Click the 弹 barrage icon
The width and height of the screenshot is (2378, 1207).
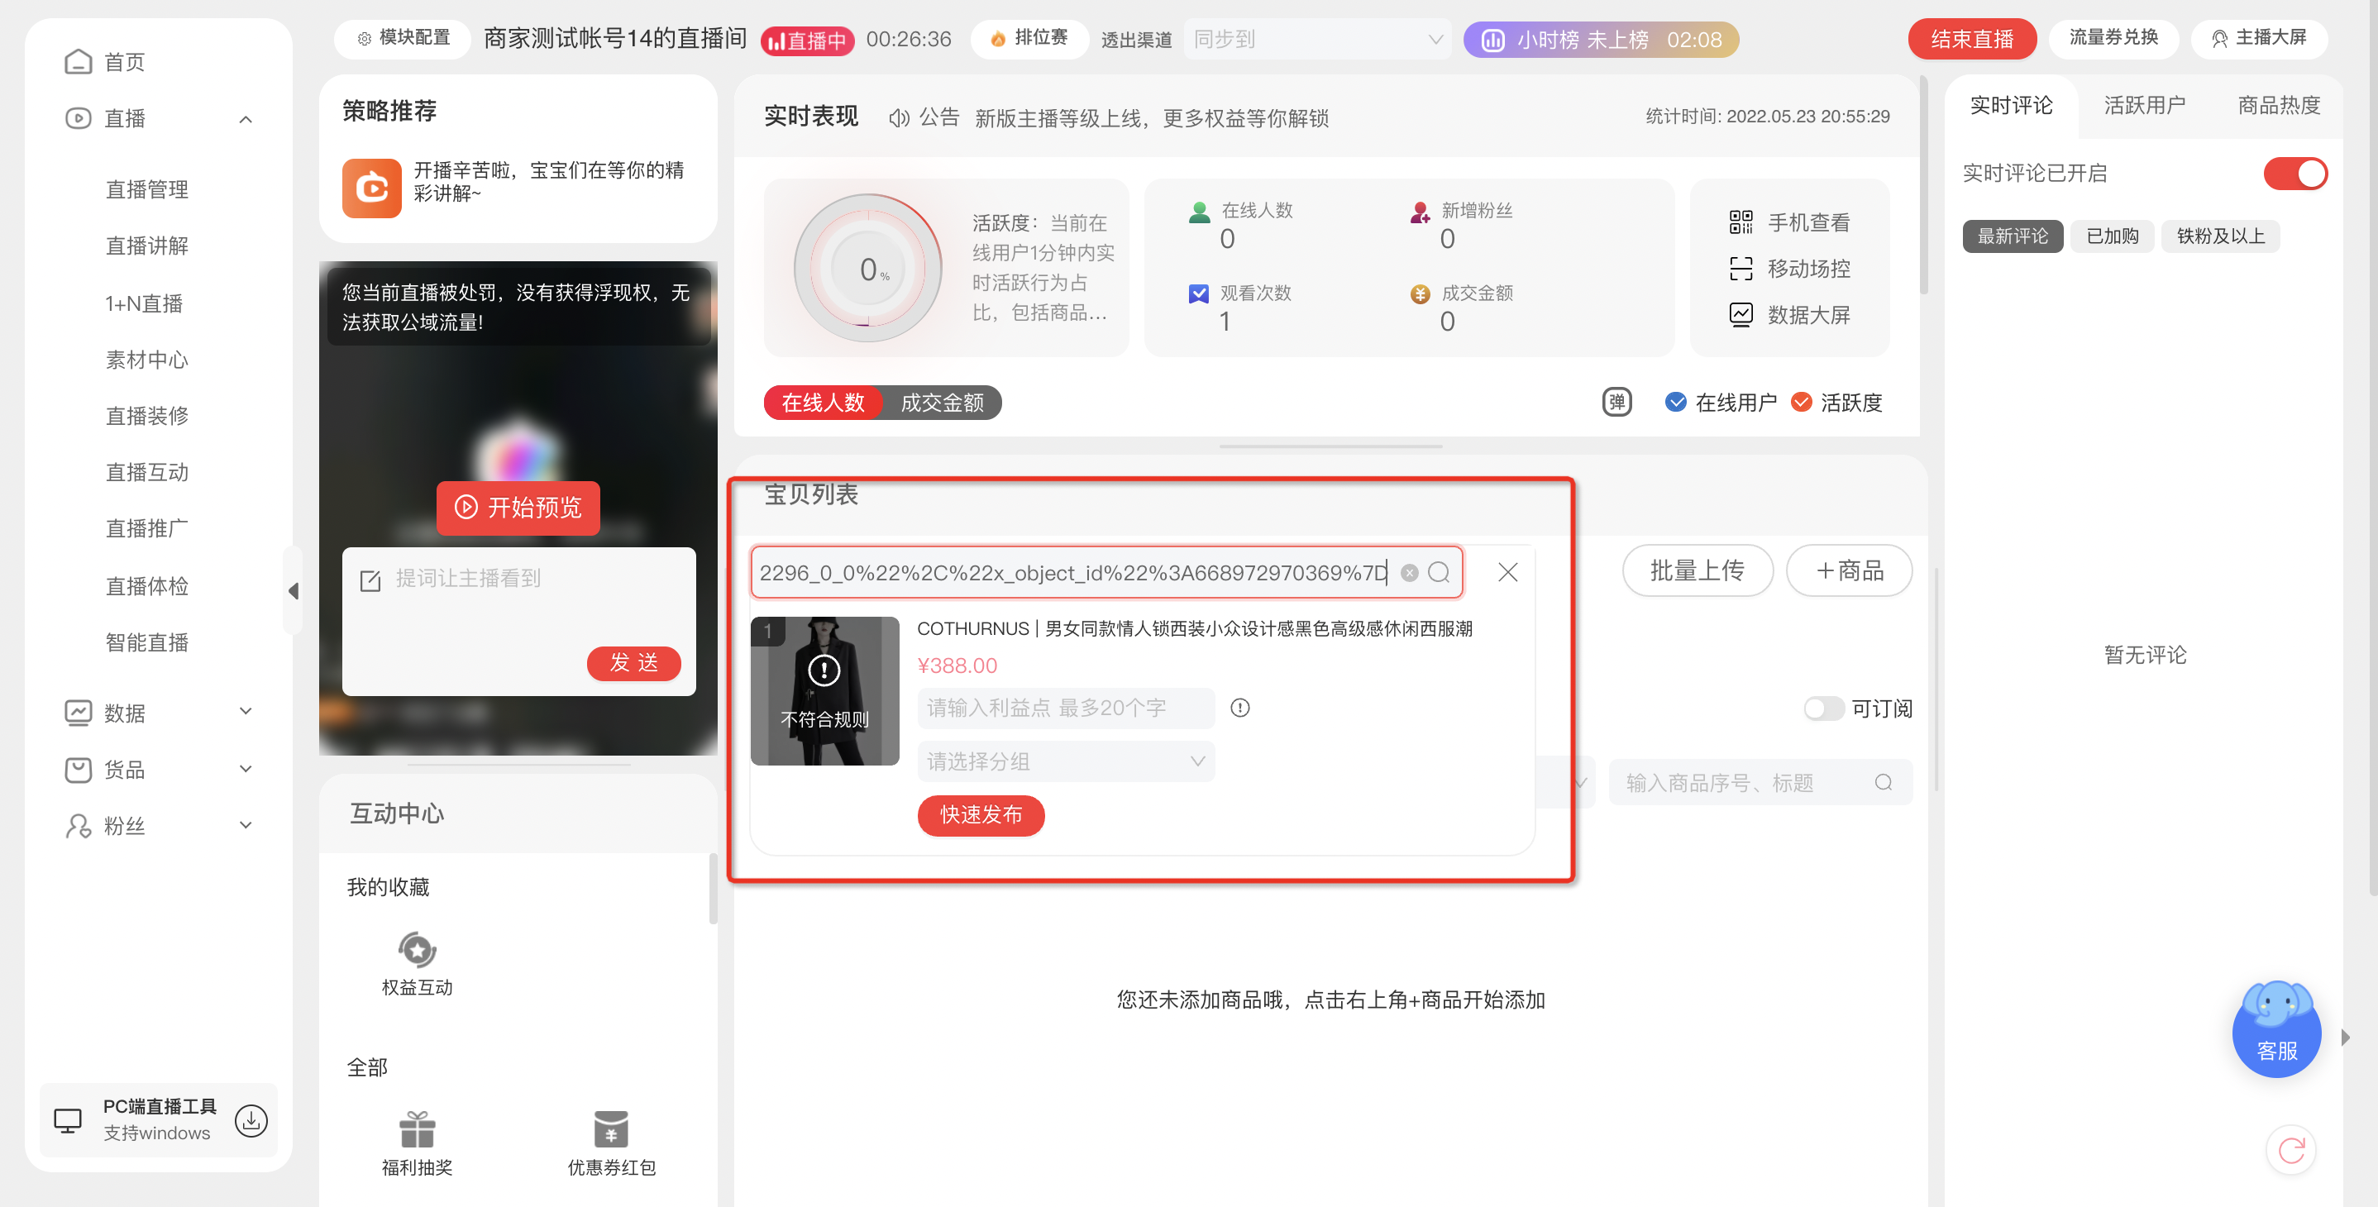click(x=1616, y=403)
